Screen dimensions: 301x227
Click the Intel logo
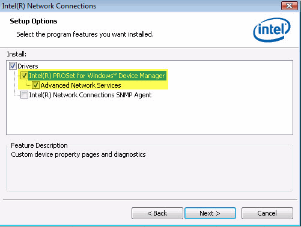click(272, 29)
